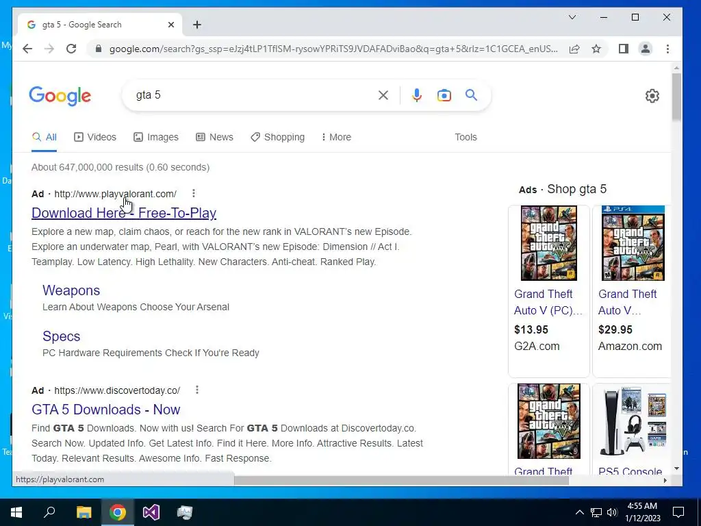Start voice search with microphone
701x526 pixels.
tap(417, 95)
